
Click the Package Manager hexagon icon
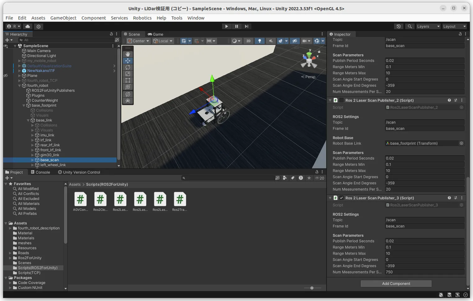click(39, 26)
